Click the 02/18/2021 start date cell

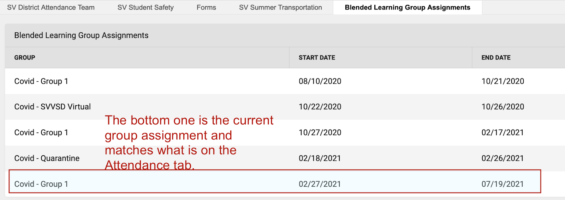point(320,158)
